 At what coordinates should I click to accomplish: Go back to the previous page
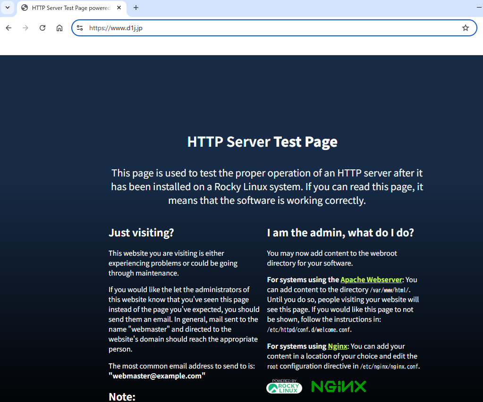(8, 28)
